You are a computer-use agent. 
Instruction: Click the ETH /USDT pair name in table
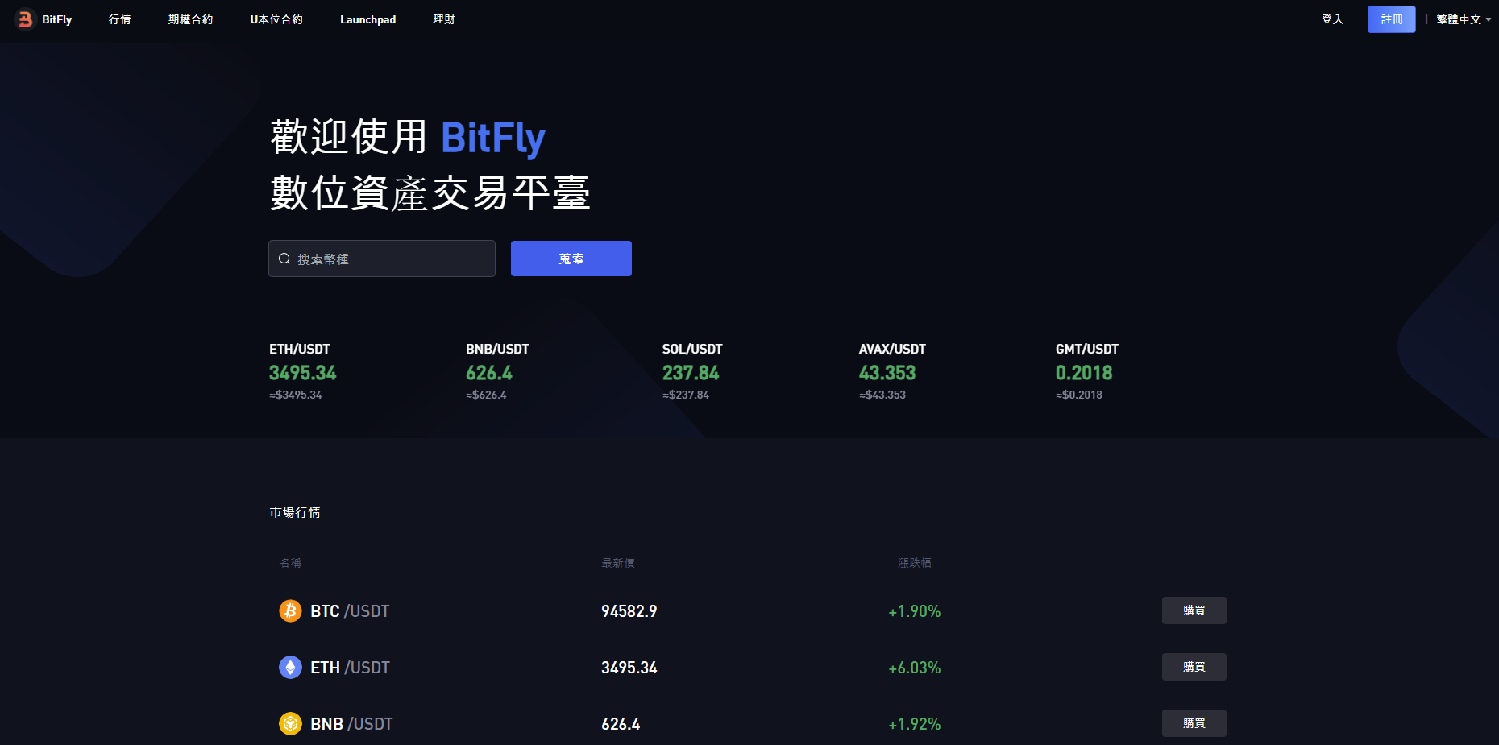350,668
